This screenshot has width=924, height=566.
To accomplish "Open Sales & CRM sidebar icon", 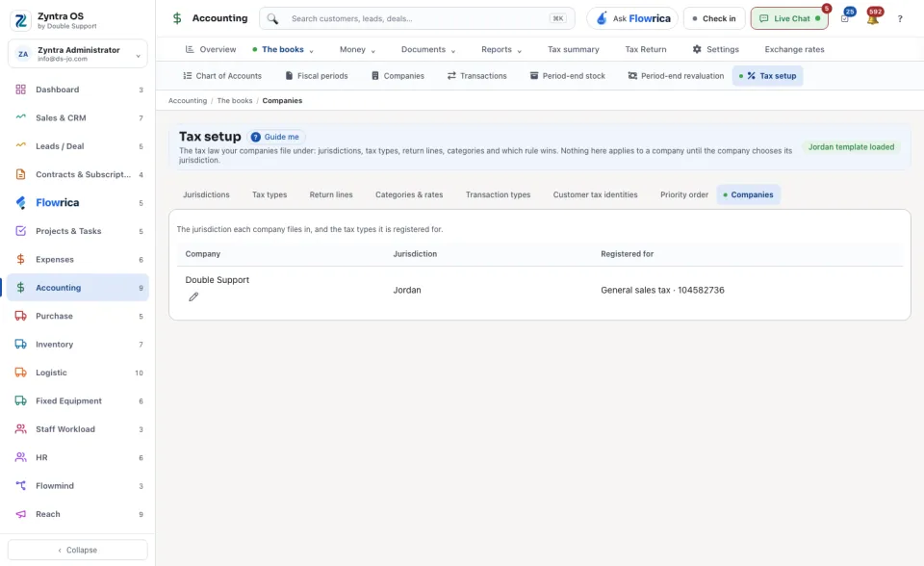I will click(x=20, y=117).
